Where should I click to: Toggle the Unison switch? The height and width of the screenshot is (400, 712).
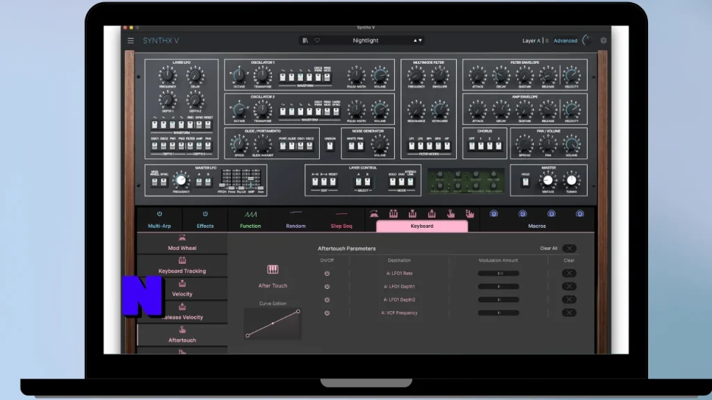pos(330,146)
